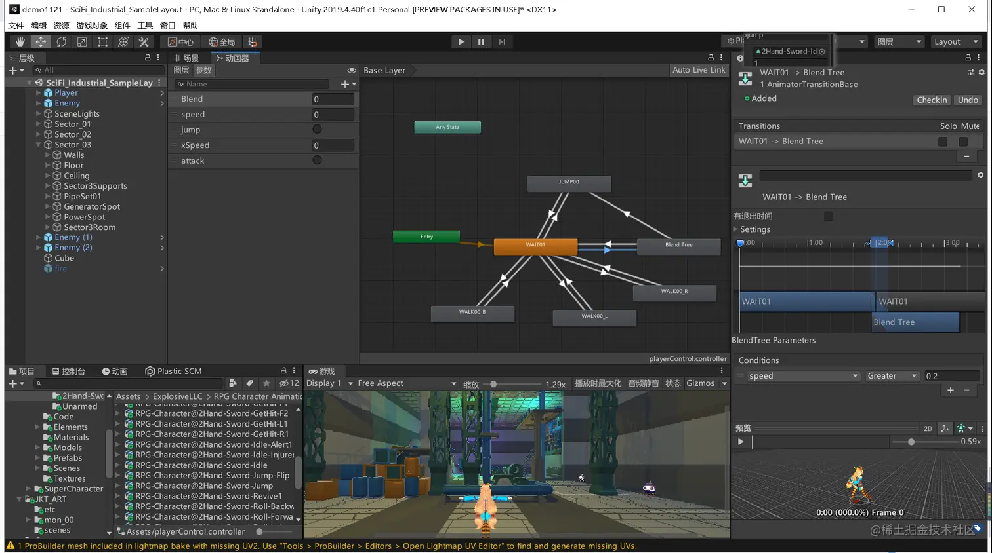The width and height of the screenshot is (992, 553).
Task: Toggle 2D preview mode
Action: [x=928, y=429]
